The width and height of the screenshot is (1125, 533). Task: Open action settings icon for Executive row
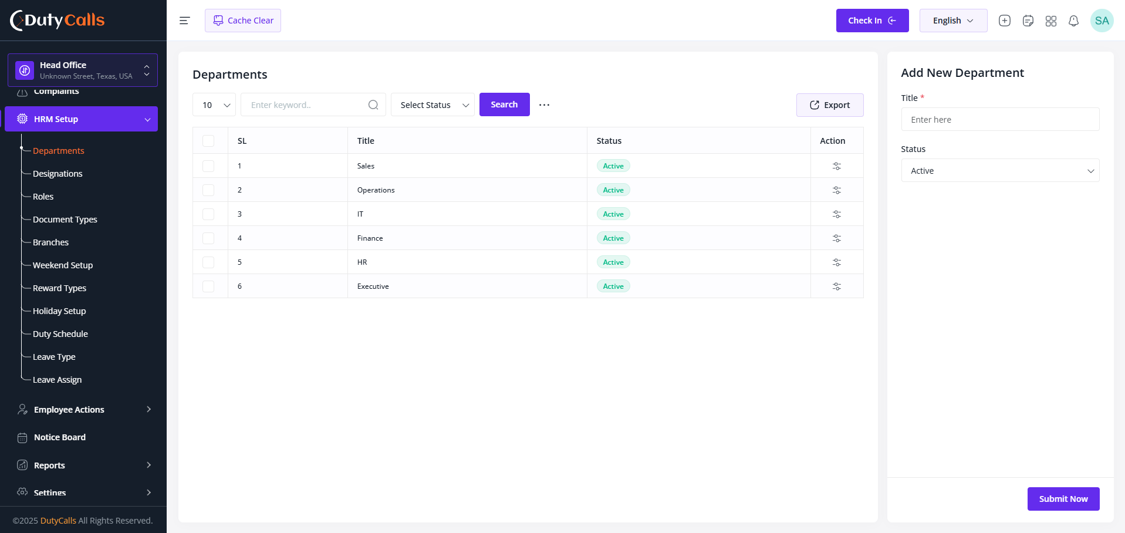tap(837, 286)
